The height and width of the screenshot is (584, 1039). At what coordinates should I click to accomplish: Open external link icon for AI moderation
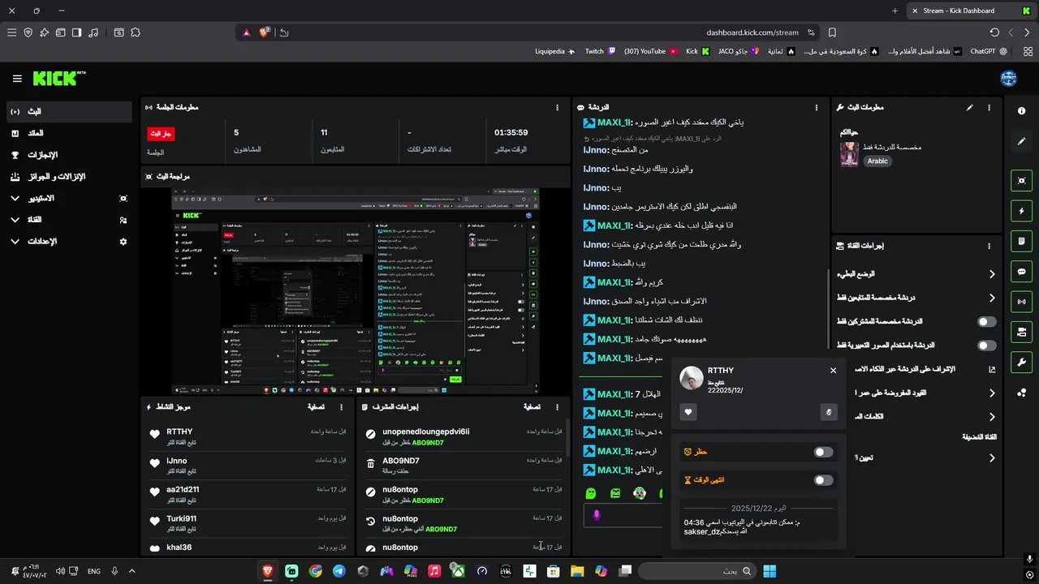(x=992, y=369)
